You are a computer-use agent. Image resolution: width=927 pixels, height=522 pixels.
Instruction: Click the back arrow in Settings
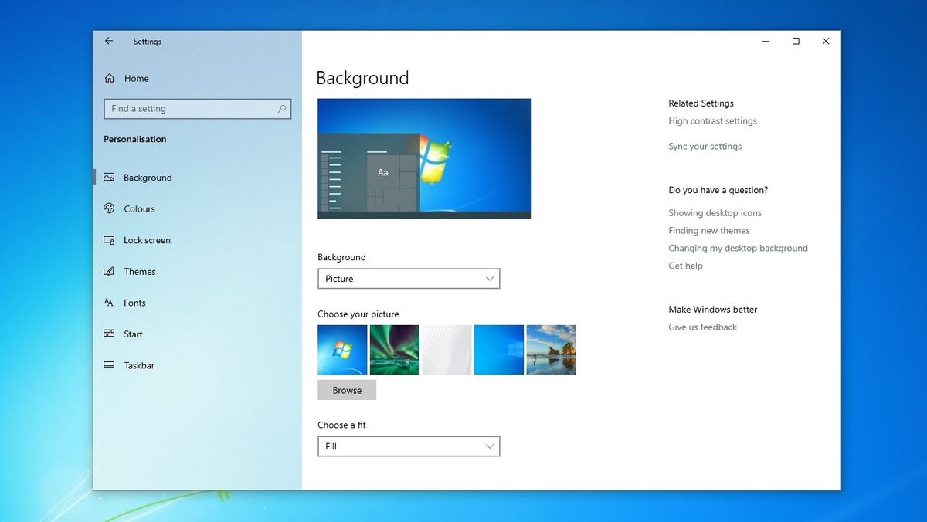tap(108, 41)
